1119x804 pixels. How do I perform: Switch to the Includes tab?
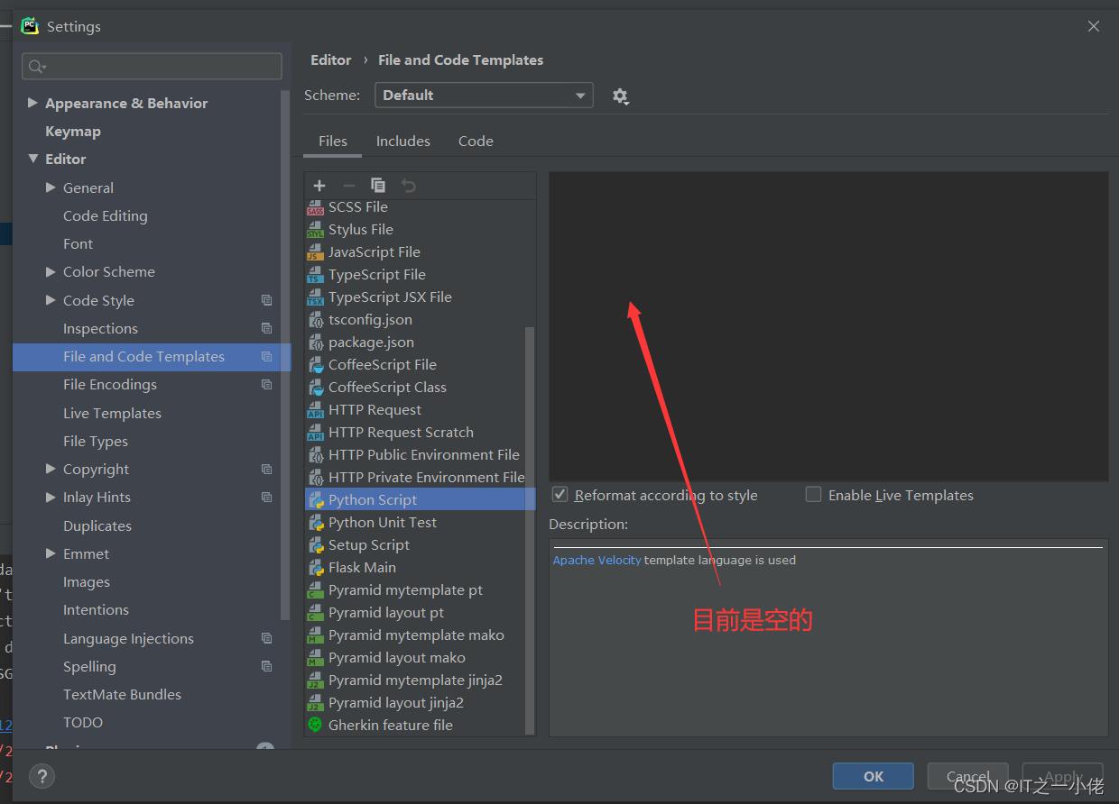pyautogui.click(x=403, y=142)
